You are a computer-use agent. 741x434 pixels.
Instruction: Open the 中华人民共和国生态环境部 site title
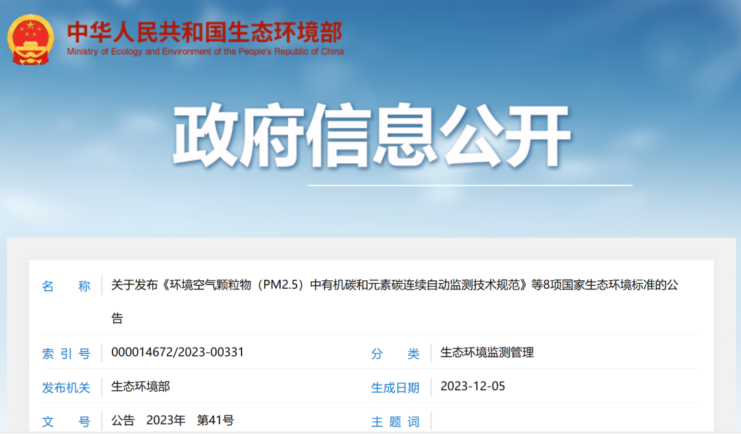[x=204, y=32]
